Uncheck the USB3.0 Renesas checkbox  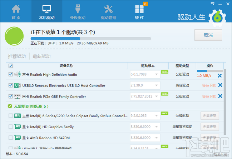[x=11, y=85]
